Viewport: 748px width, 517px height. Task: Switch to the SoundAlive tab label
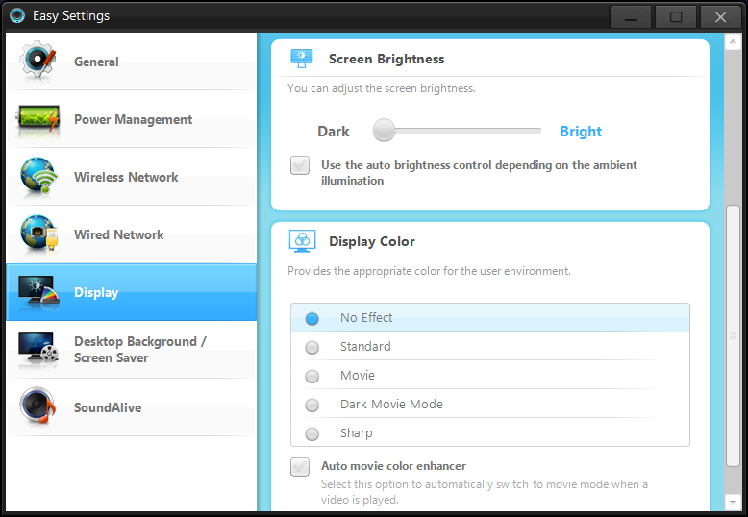pos(108,407)
